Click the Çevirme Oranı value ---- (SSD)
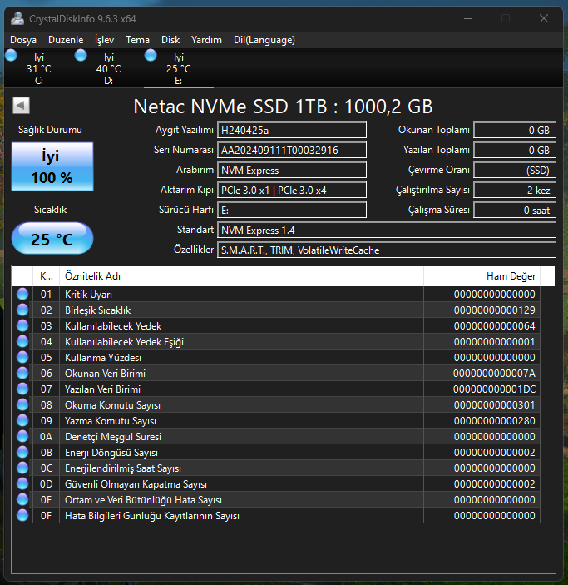Screen dimensions: 568x585 pos(515,170)
